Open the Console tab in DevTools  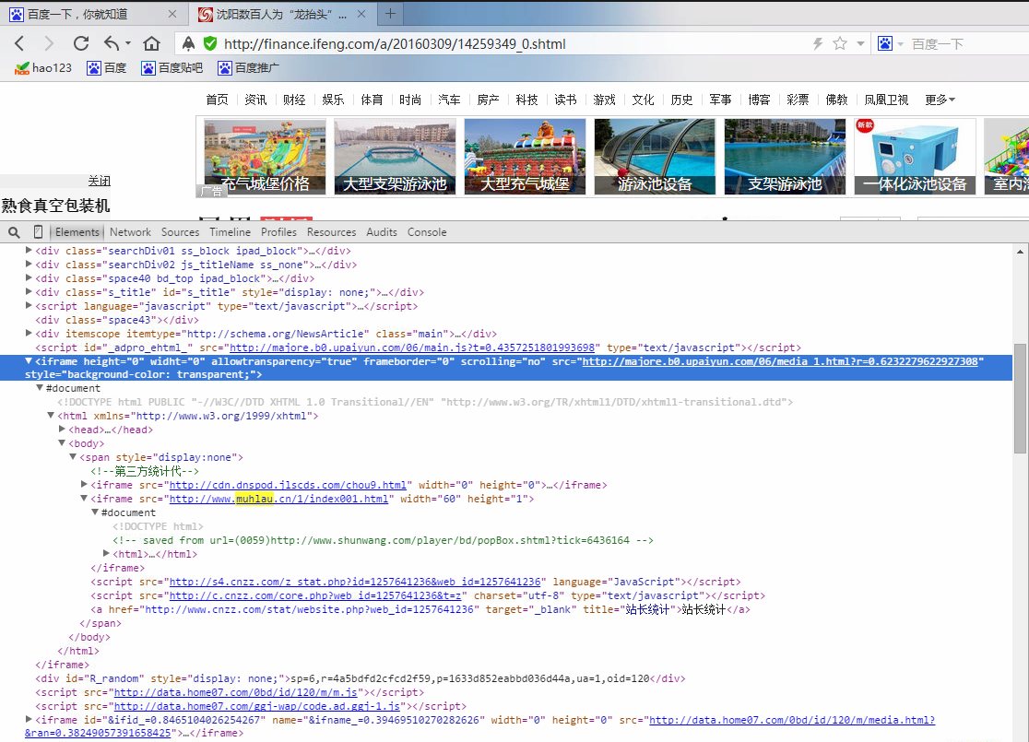click(427, 232)
